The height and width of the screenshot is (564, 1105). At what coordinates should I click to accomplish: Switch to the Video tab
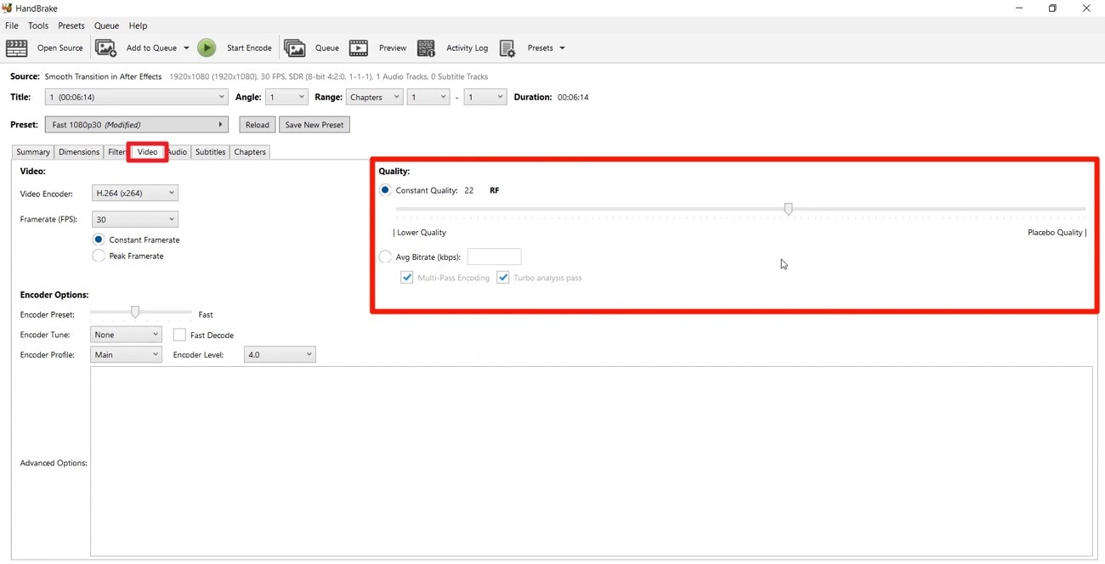coord(148,152)
